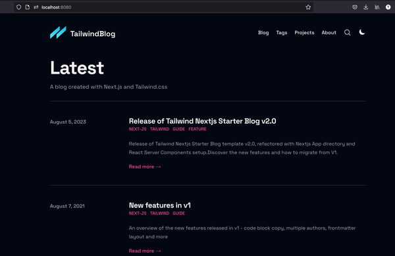Viewport: 395px width, 256px height.
Task: Select NEXT-JS tag on New features in v1
Action: click(138, 213)
